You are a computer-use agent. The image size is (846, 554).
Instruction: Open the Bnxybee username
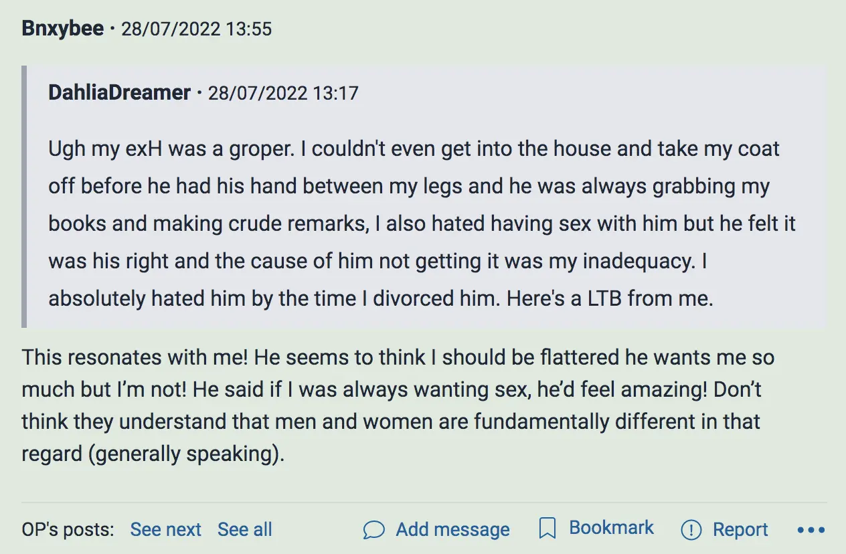63,29
